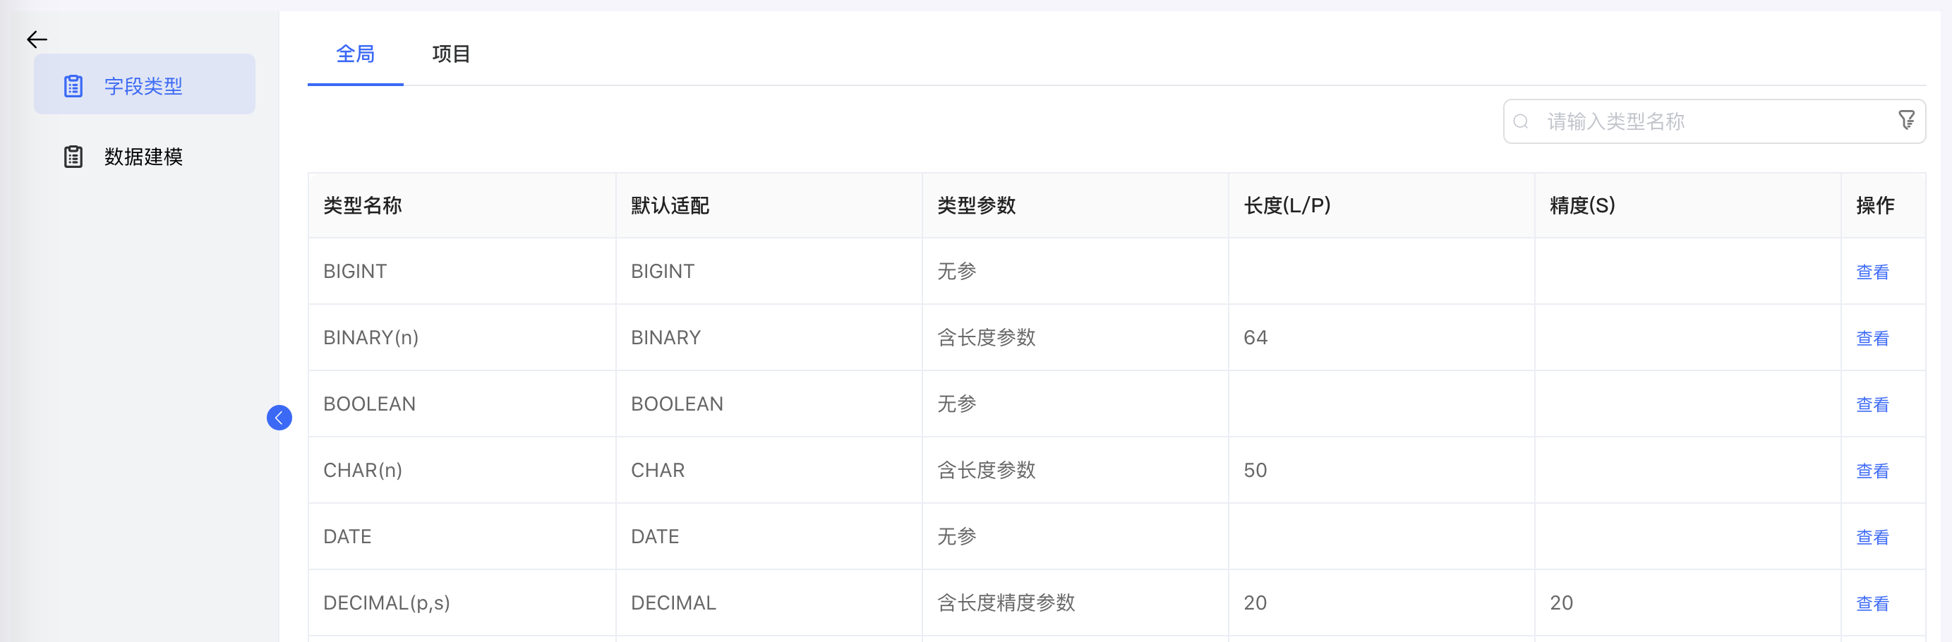The height and width of the screenshot is (642, 1952).
Task: Click 查看 for the DECIMAL(p,s) row
Action: (1872, 603)
